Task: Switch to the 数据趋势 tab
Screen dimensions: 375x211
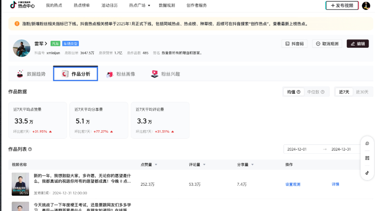Action: [31, 74]
